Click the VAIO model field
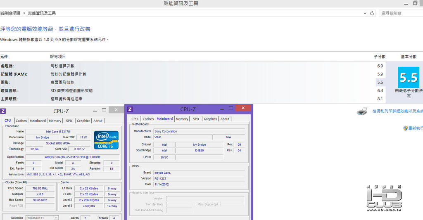Screen dimensions: 423x220 coord(183,137)
